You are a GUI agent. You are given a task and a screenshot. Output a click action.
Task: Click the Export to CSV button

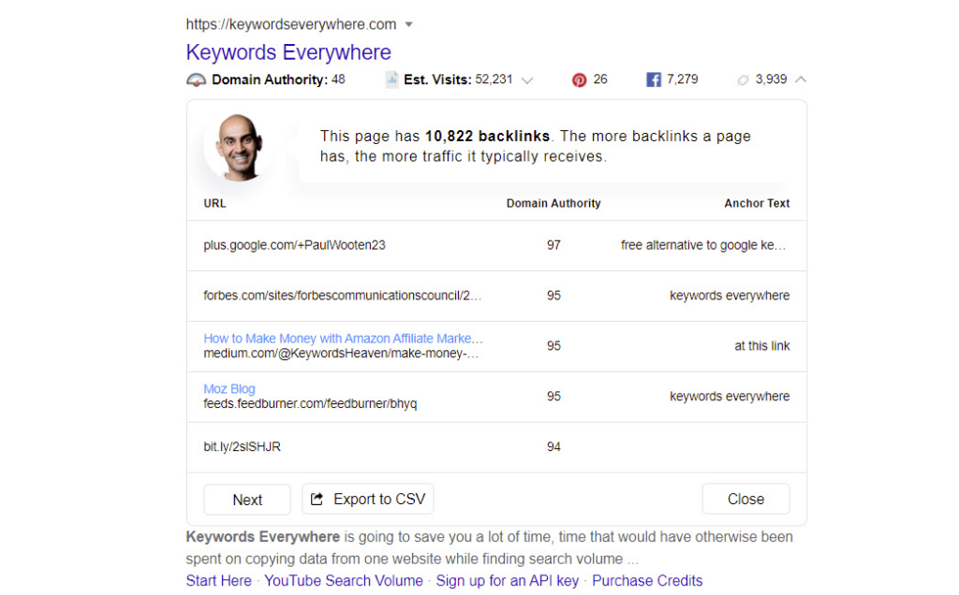pyautogui.click(x=367, y=499)
